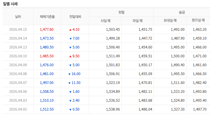The height and width of the screenshot is (115, 213).
Task: Click the date 2026.04.06
Action: (x=18, y=92)
